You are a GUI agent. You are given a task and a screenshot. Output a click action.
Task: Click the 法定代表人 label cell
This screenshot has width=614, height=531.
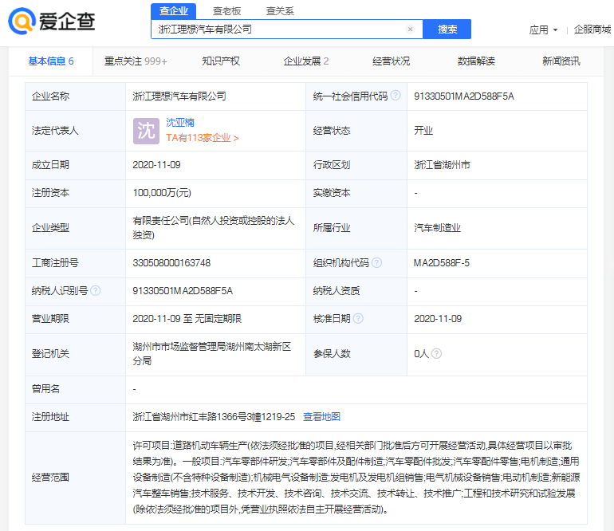coord(75,131)
